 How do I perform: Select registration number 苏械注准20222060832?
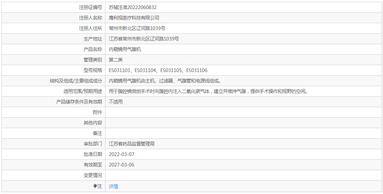(x=133, y=7)
